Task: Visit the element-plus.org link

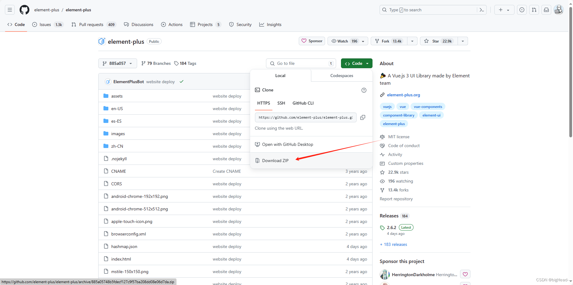Action: point(403,95)
